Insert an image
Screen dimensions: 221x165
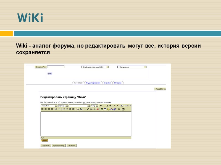coord(102,109)
